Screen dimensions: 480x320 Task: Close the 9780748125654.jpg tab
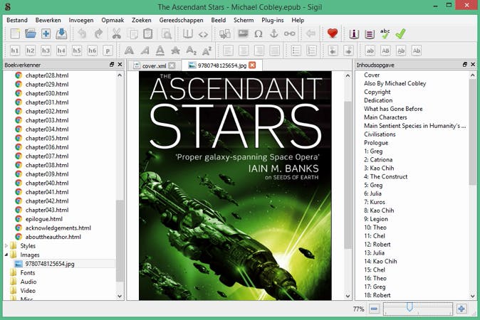coord(251,65)
